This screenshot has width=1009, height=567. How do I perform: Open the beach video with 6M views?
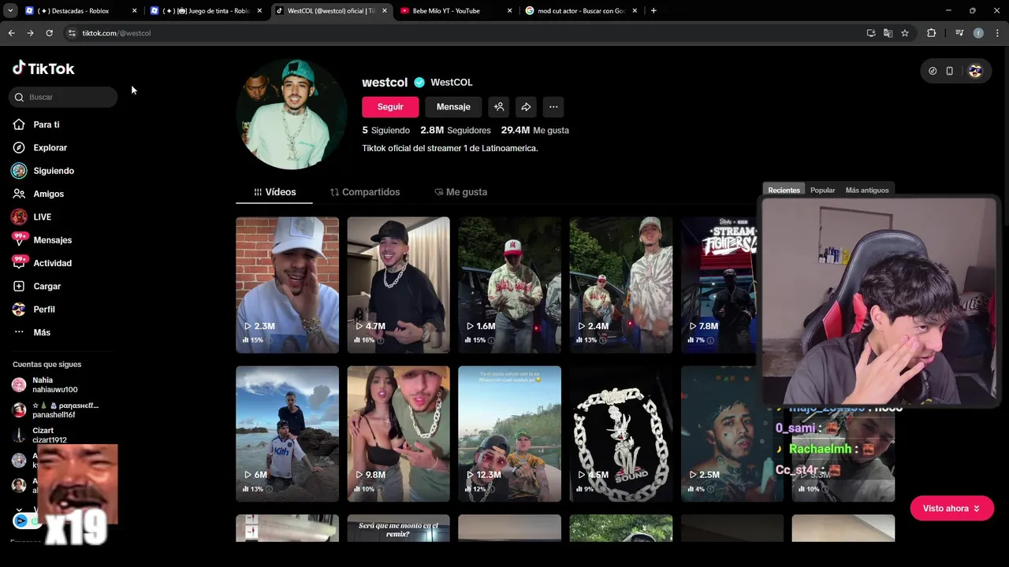point(287,434)
